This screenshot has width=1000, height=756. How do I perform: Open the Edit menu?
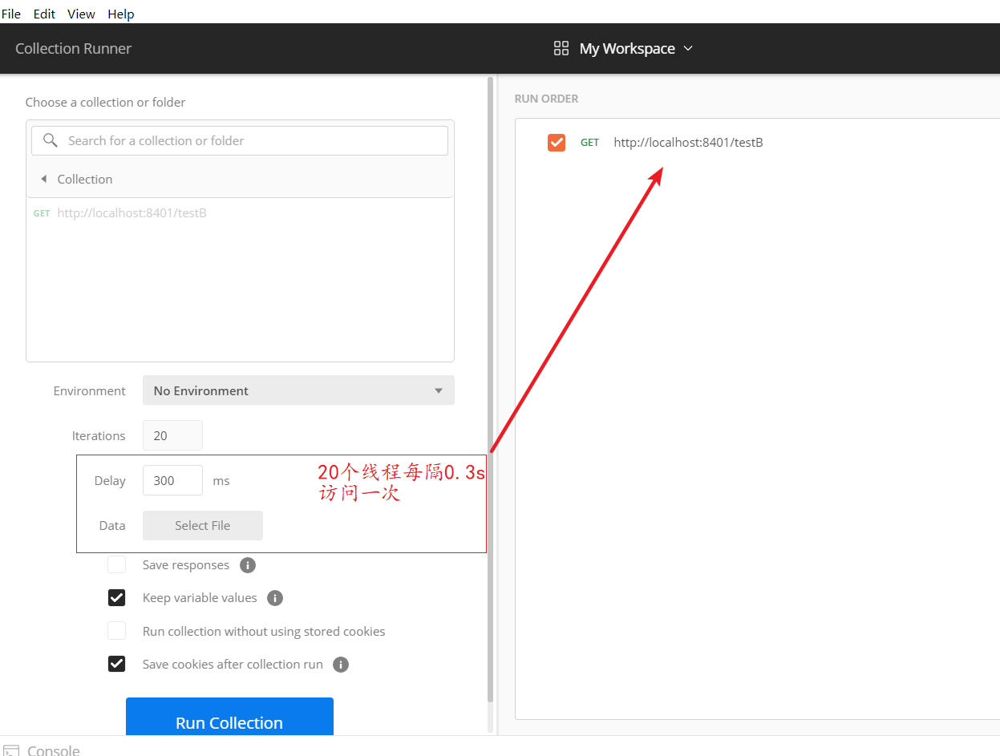click(x=44, y=14)
